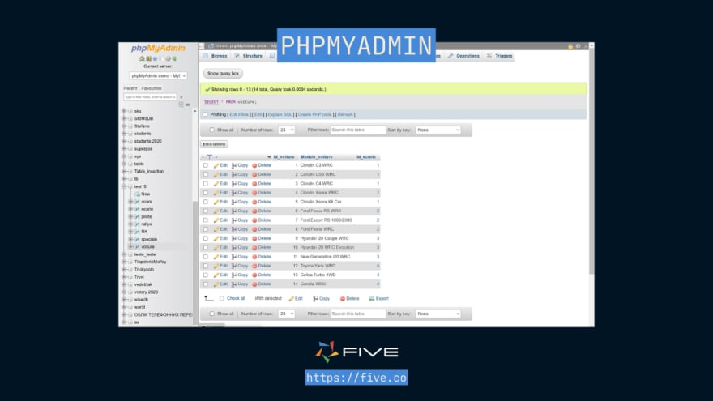
Task: Click the voiture table icon in tree
Action: point(137,247)
